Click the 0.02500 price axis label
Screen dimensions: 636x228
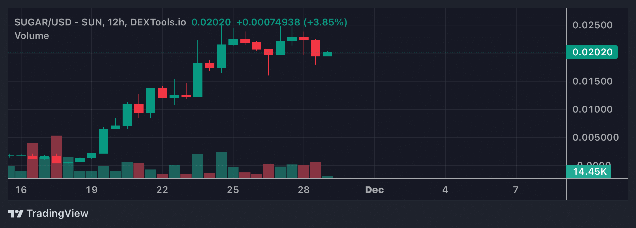pyautogui.click(x=592, y=25)
